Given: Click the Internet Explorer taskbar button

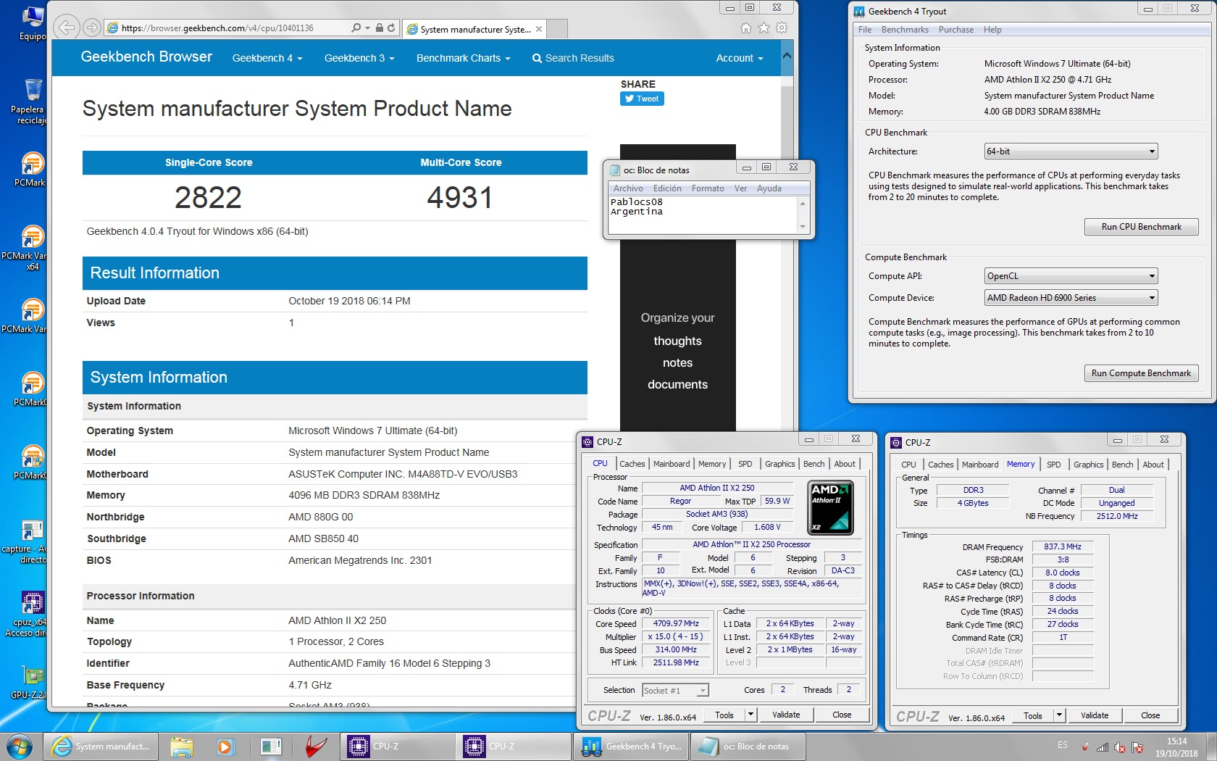Looking at the screenshot, I should (x=99, y=747).
